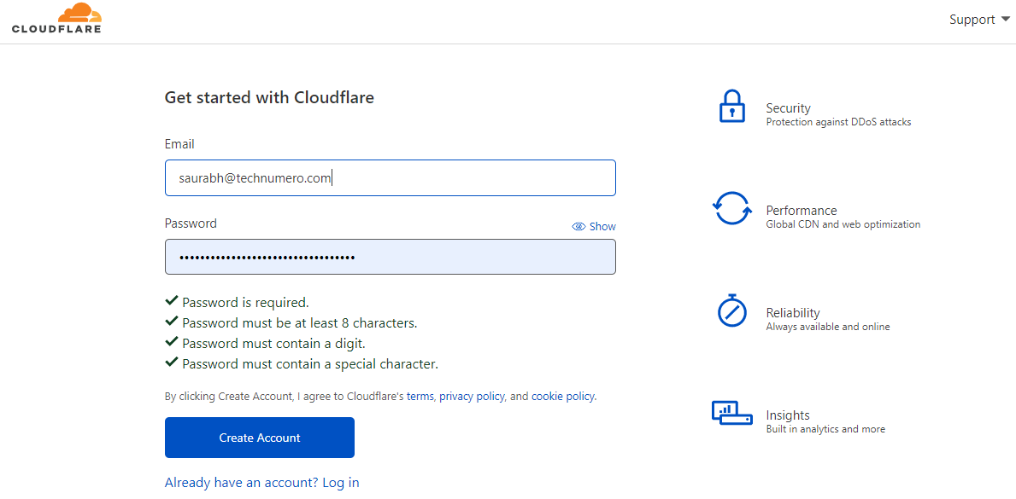This screenshot has height=499, width=1016.
Task: Click Built in analytics and more text
Action: [825, 429]
